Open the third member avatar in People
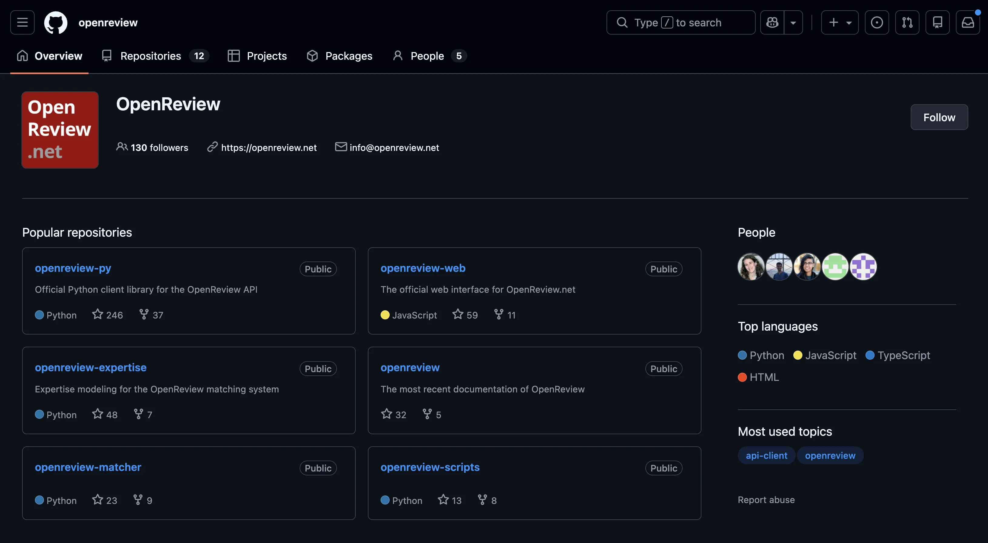Screen dimensions: 988x543 [807, 267]
